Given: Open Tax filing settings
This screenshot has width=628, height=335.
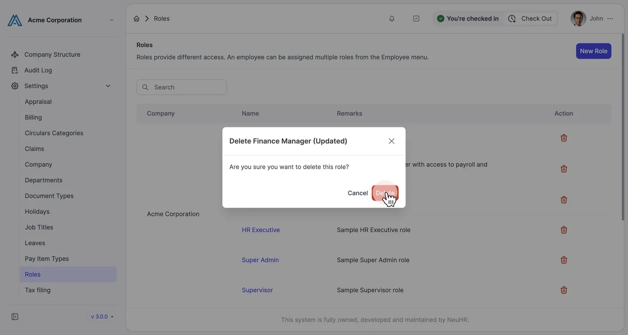Looking at the screenshot, I should point(38,290).
